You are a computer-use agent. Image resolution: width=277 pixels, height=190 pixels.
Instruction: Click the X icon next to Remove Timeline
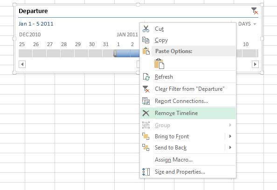click(146, 113)
